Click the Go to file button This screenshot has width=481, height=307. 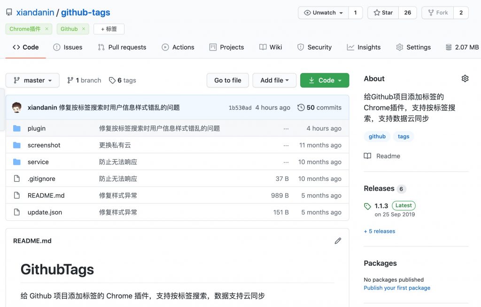tap(228, 80)
